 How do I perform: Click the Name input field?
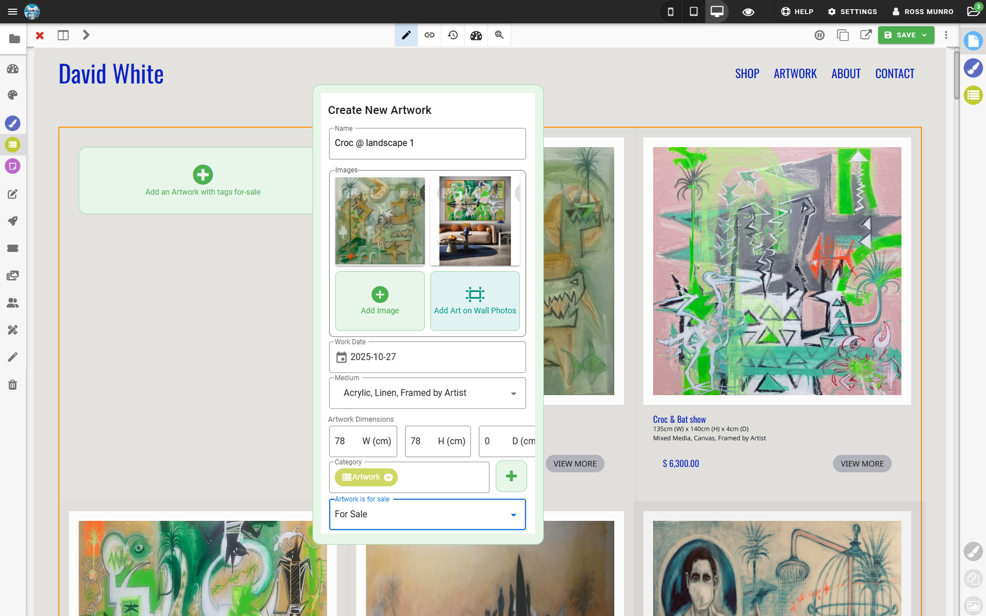(x=427, y=143)
